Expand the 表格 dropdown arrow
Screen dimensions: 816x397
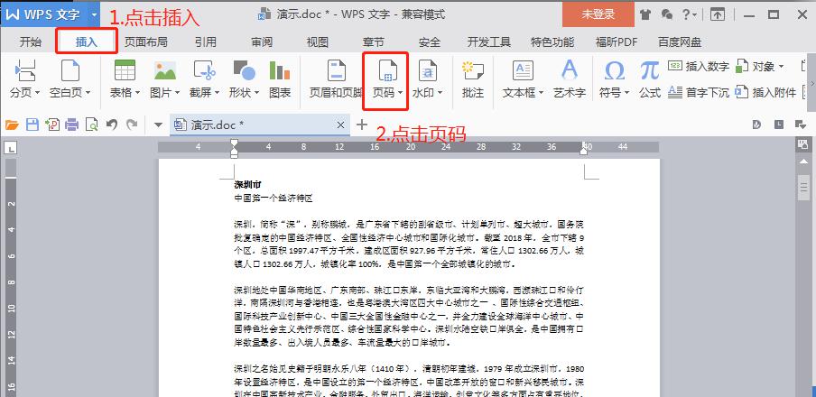137,93
